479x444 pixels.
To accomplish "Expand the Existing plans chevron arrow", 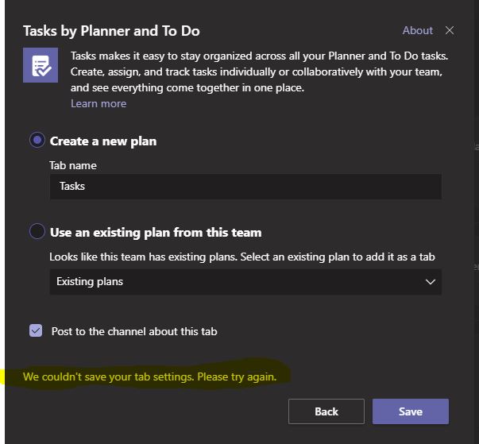I will (x=431, y=282).
